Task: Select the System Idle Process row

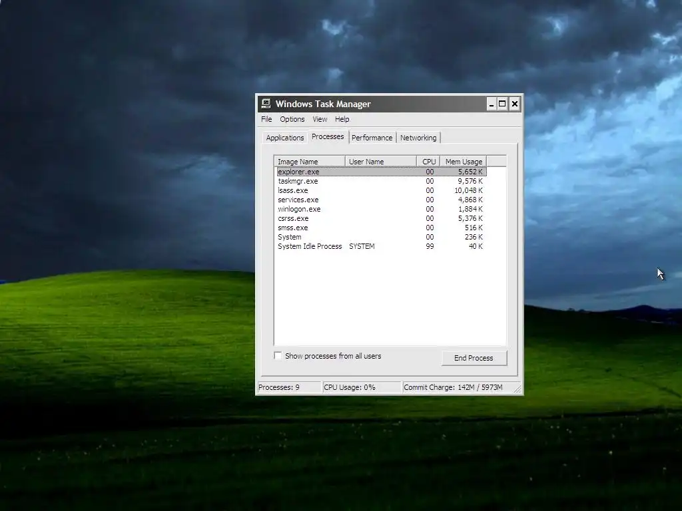Action: (x=381, y=246)
